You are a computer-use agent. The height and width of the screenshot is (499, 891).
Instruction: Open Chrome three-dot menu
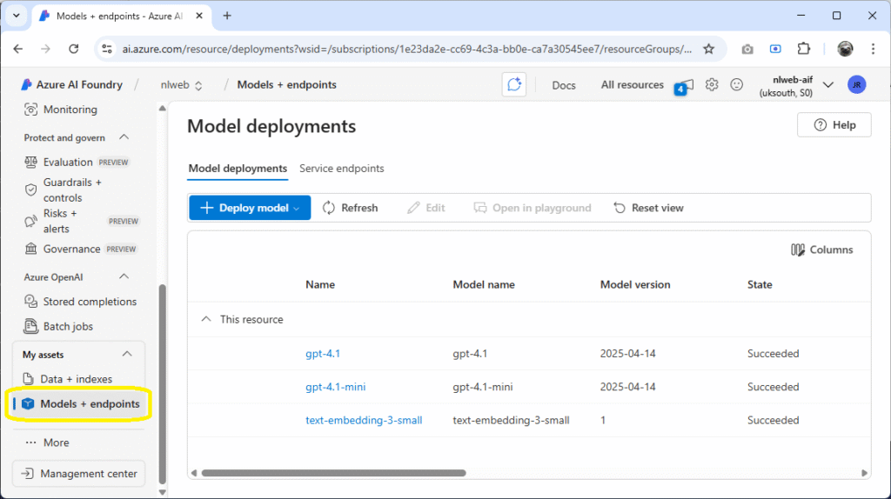pos(873,49)
